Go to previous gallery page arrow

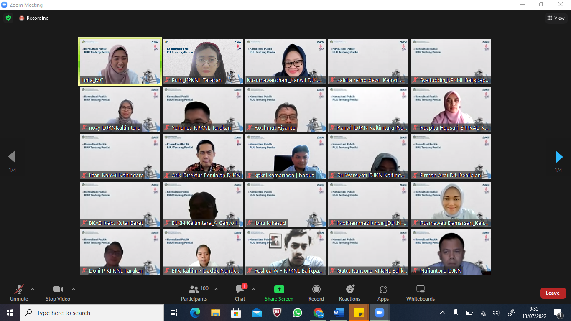[x=12, y=157]
